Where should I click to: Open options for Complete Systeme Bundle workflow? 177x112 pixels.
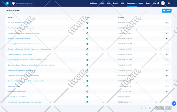(167, 102)
